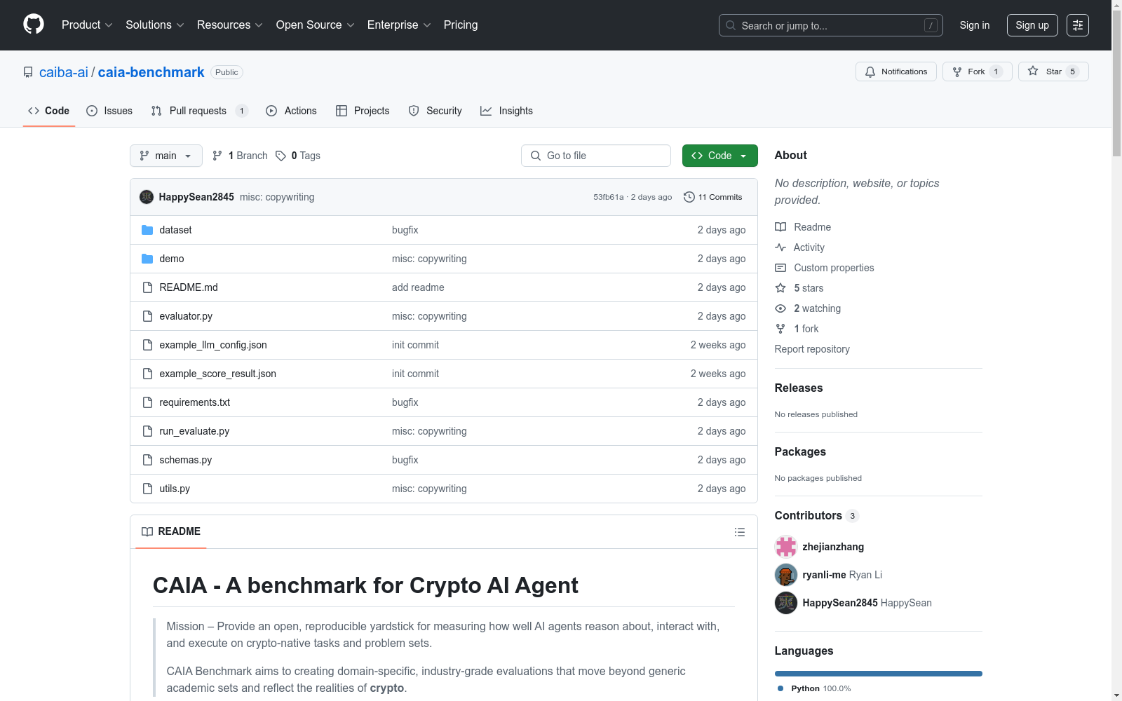This screenshot has height=701, width=1122.
Task: Open example_score_result.json file
Action: pyautogui.click(x=217, y=374)
